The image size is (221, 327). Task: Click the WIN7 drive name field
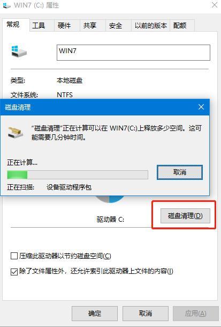(133, 53)
